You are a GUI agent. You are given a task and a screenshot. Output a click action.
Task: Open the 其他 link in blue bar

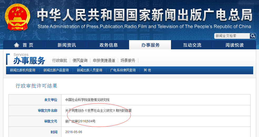tap(147, 70)
